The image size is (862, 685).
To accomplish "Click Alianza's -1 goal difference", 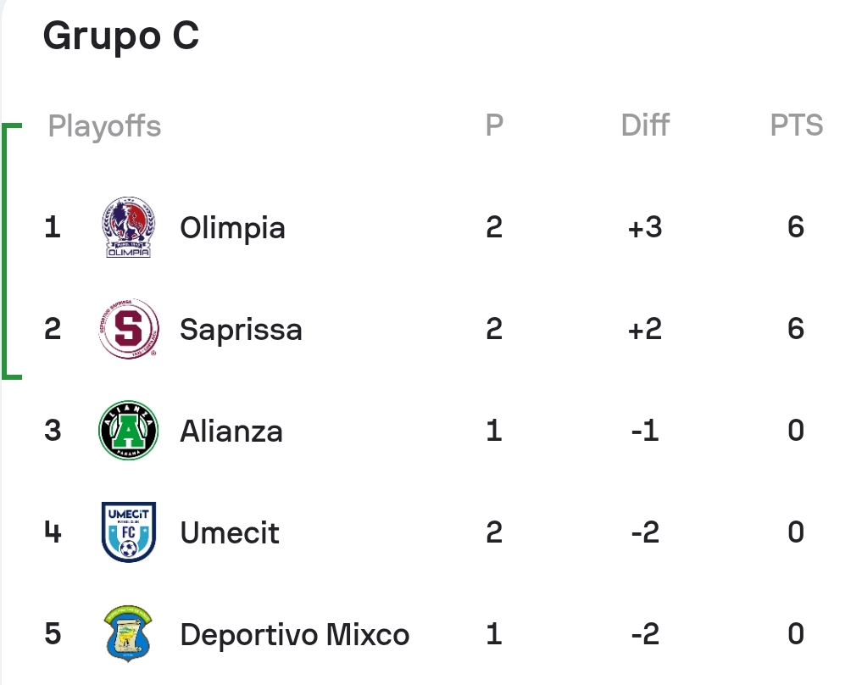I will [645, 430].
